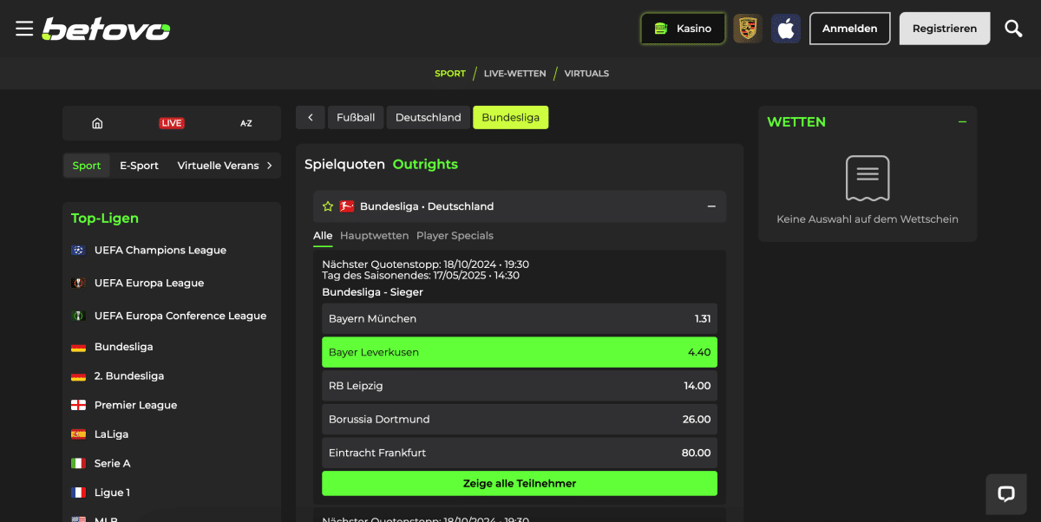
Task: Open the SPORT navigation item
Action: click(x=450, y=74)
